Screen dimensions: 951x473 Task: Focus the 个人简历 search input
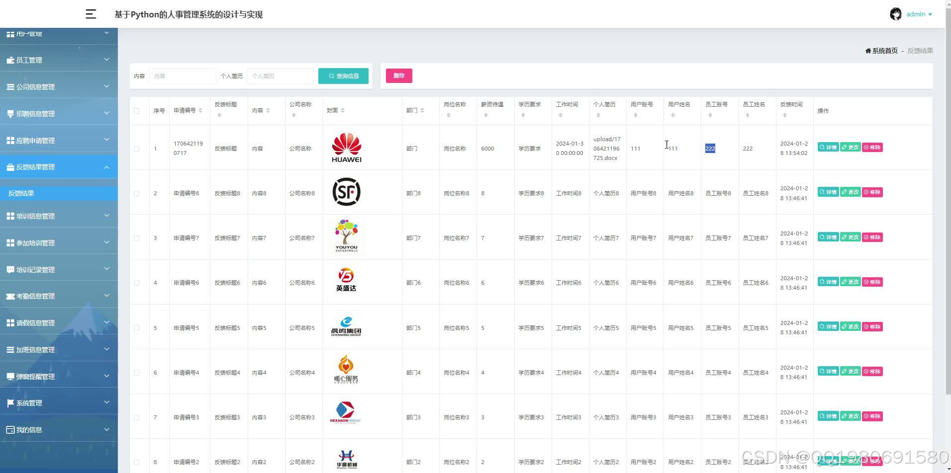click(x=281, y=76)
